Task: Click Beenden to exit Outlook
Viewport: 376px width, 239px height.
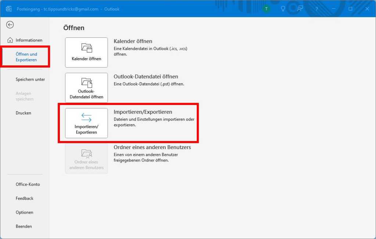Action: coord(23,226)
